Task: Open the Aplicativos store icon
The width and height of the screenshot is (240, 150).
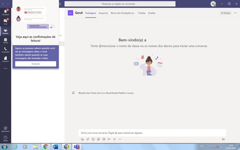Action: (5, 129)
